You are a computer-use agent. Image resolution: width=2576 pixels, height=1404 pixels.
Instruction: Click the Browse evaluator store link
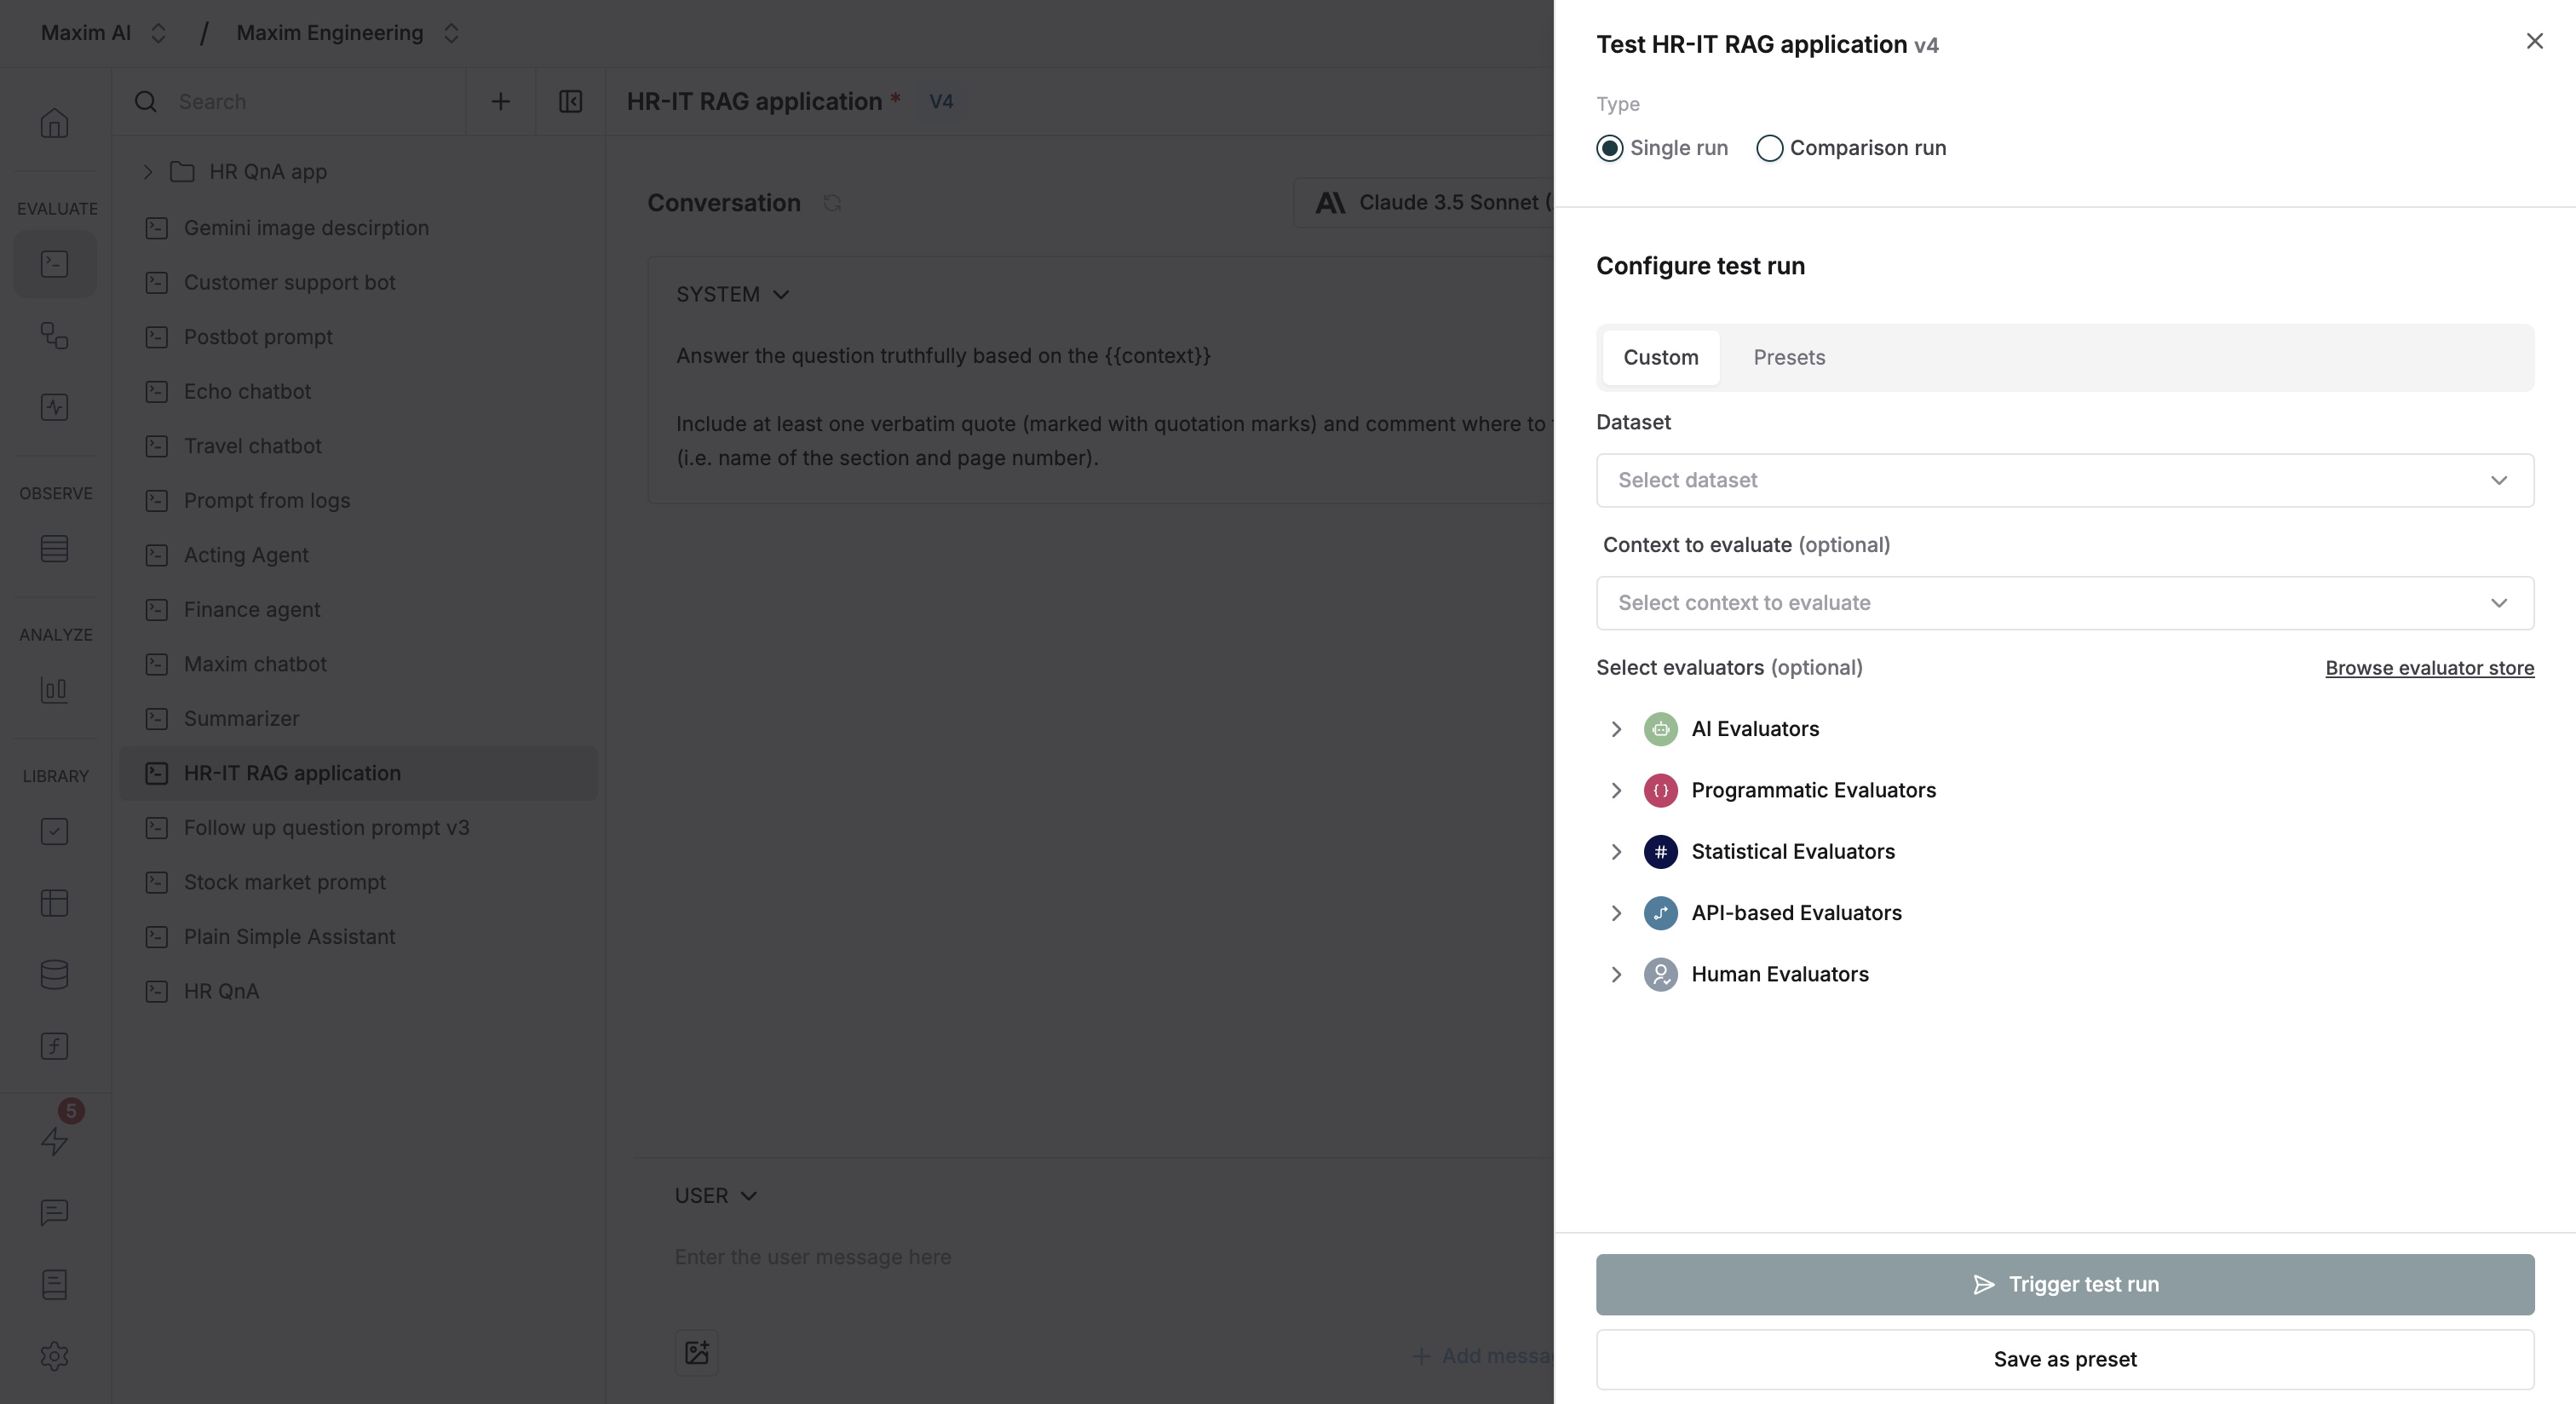(x=2430, y=667)
